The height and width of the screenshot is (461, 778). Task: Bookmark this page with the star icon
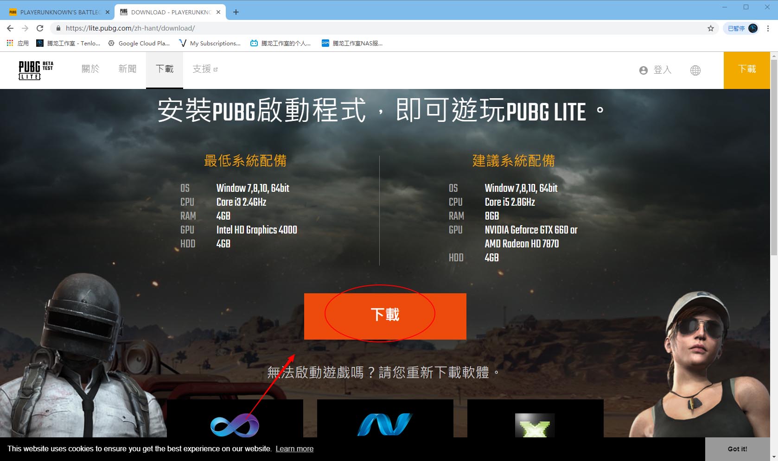coord(711,28)
